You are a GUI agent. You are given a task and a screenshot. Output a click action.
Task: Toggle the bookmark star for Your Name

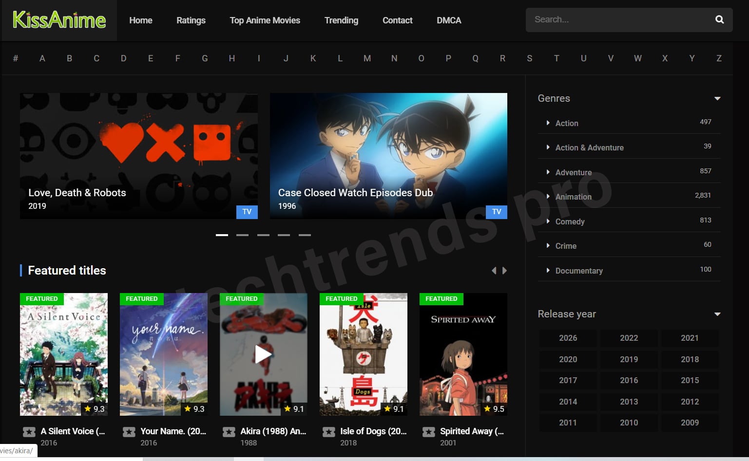[129, 432]
